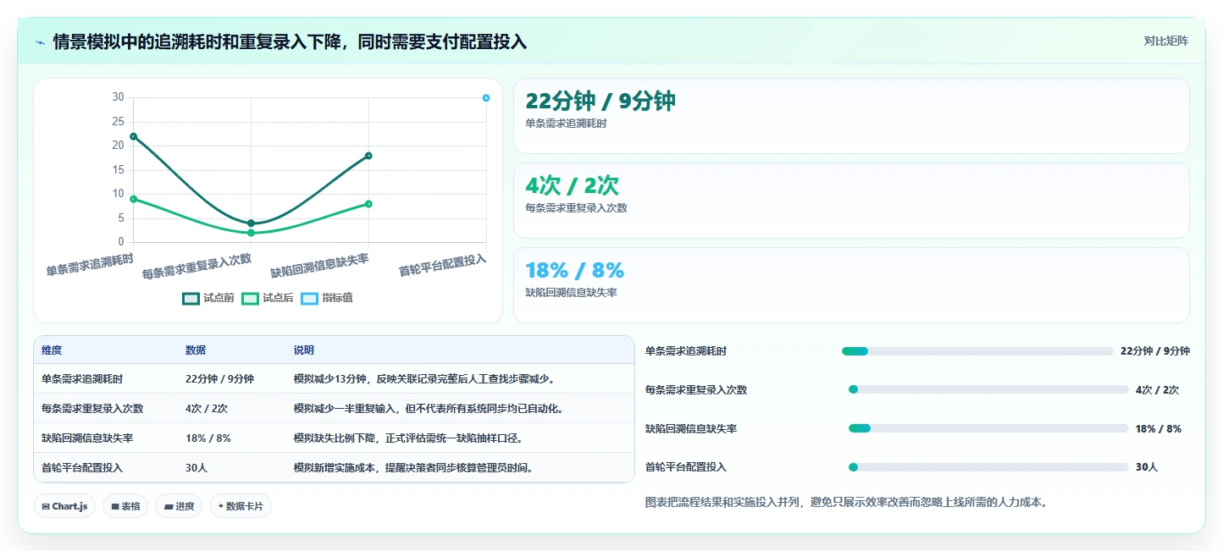Click the 每条需求重复录入次数 progress bar
The width and height of the screenshot is (1223, 551).
tap(988, 389)
